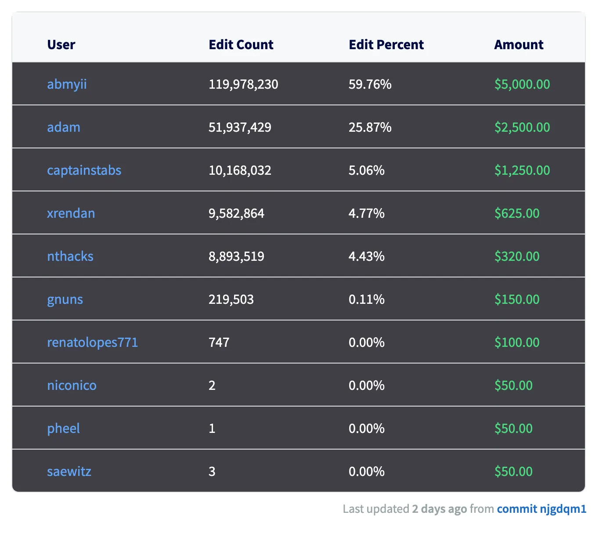Open the adam user profile link
599x533 pixels.
coord(64,127)
